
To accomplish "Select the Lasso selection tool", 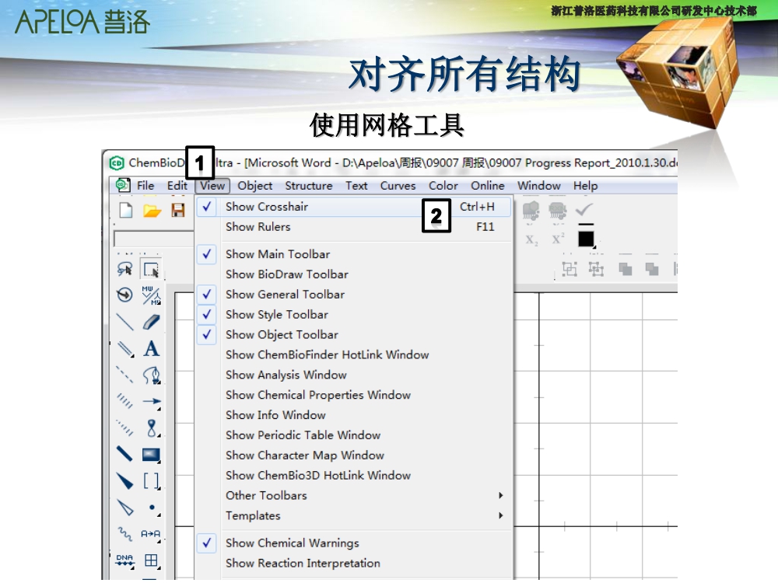I will pyautogui.click(x=124, y=269).
